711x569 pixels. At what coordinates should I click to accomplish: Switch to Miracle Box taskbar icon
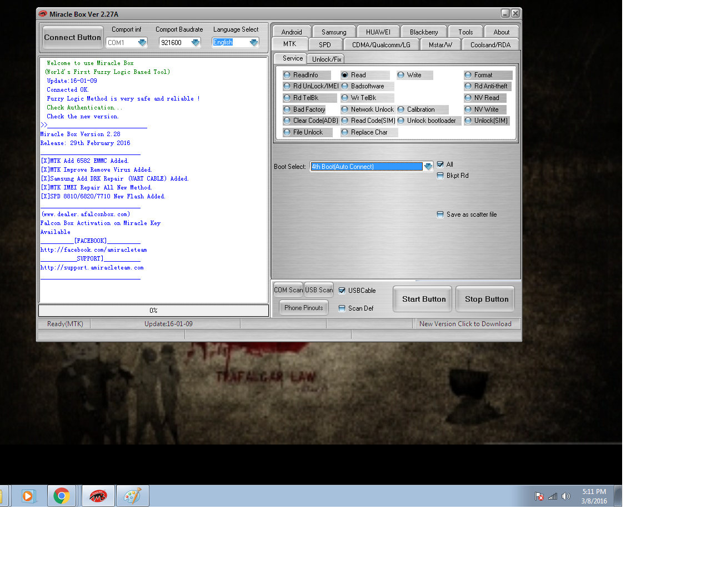pyautogui.click(x=98, y=496)
